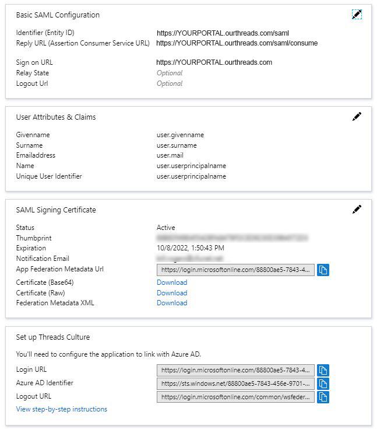Copy the Login URL value
Viewport: 377px width, 429px height.
(323, 370)
